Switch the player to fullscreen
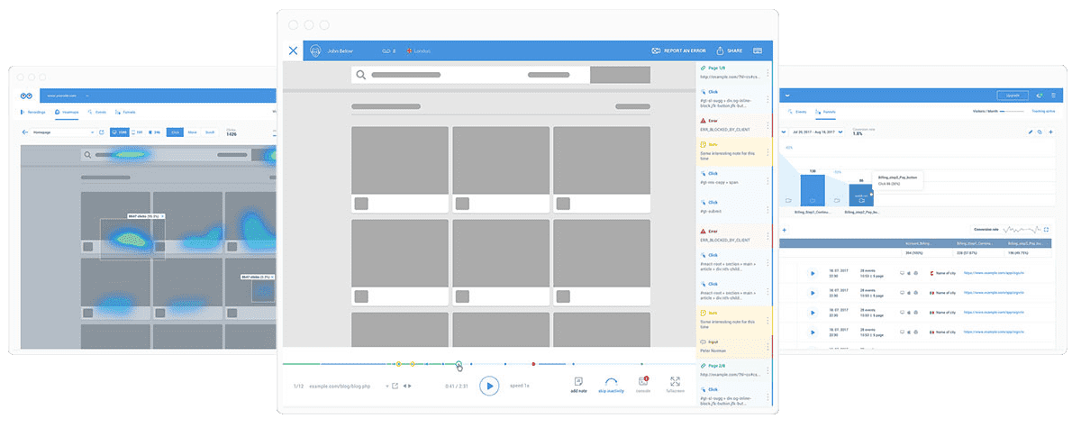Screen dimensions: 1081x428 (676, 385)
